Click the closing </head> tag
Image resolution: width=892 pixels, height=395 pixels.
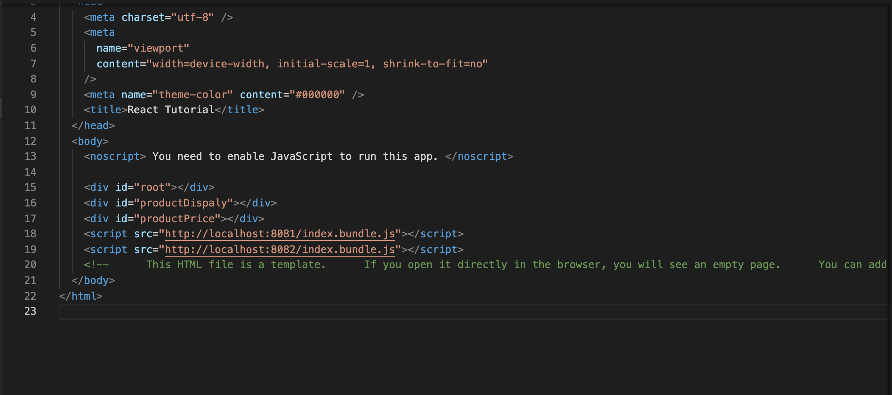pyautogui.click(x=93, y=125)
